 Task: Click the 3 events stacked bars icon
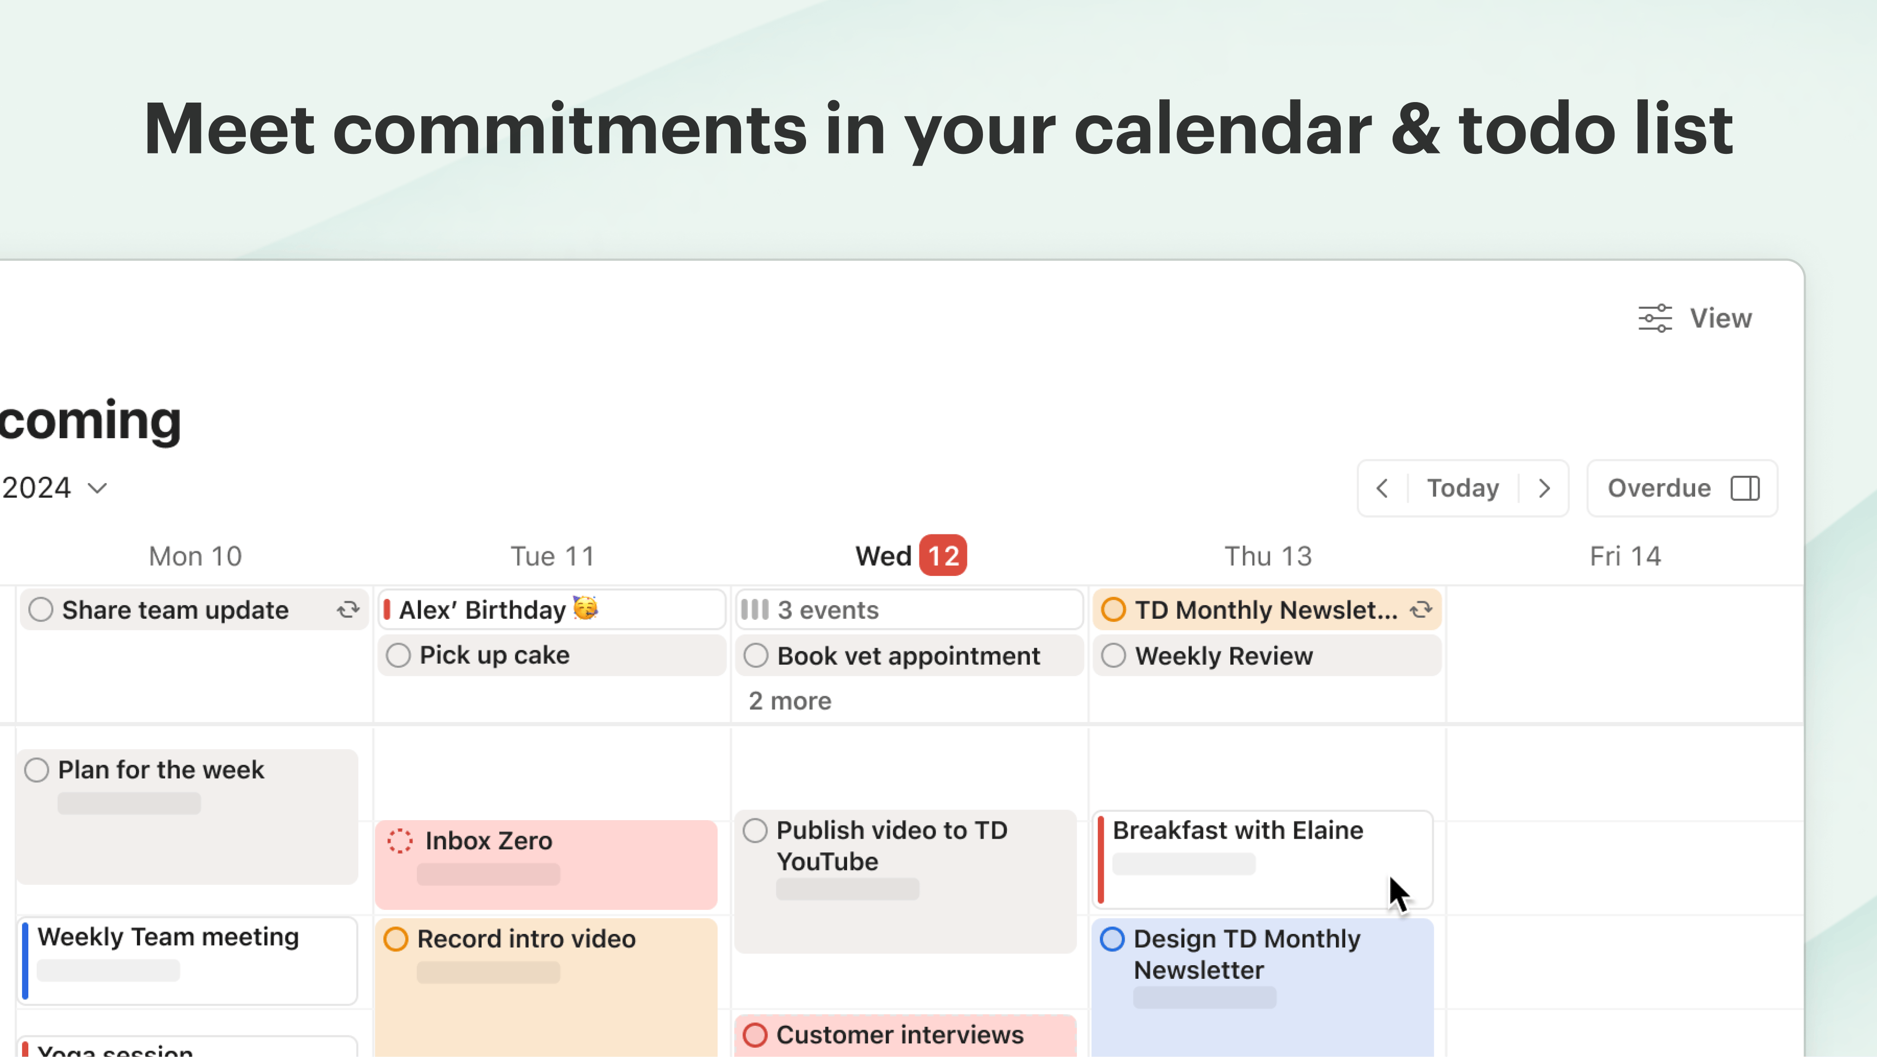click(755, 610)
